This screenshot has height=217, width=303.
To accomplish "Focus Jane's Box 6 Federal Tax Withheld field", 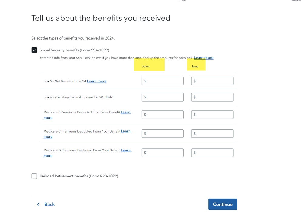I will tap(212, 97).
